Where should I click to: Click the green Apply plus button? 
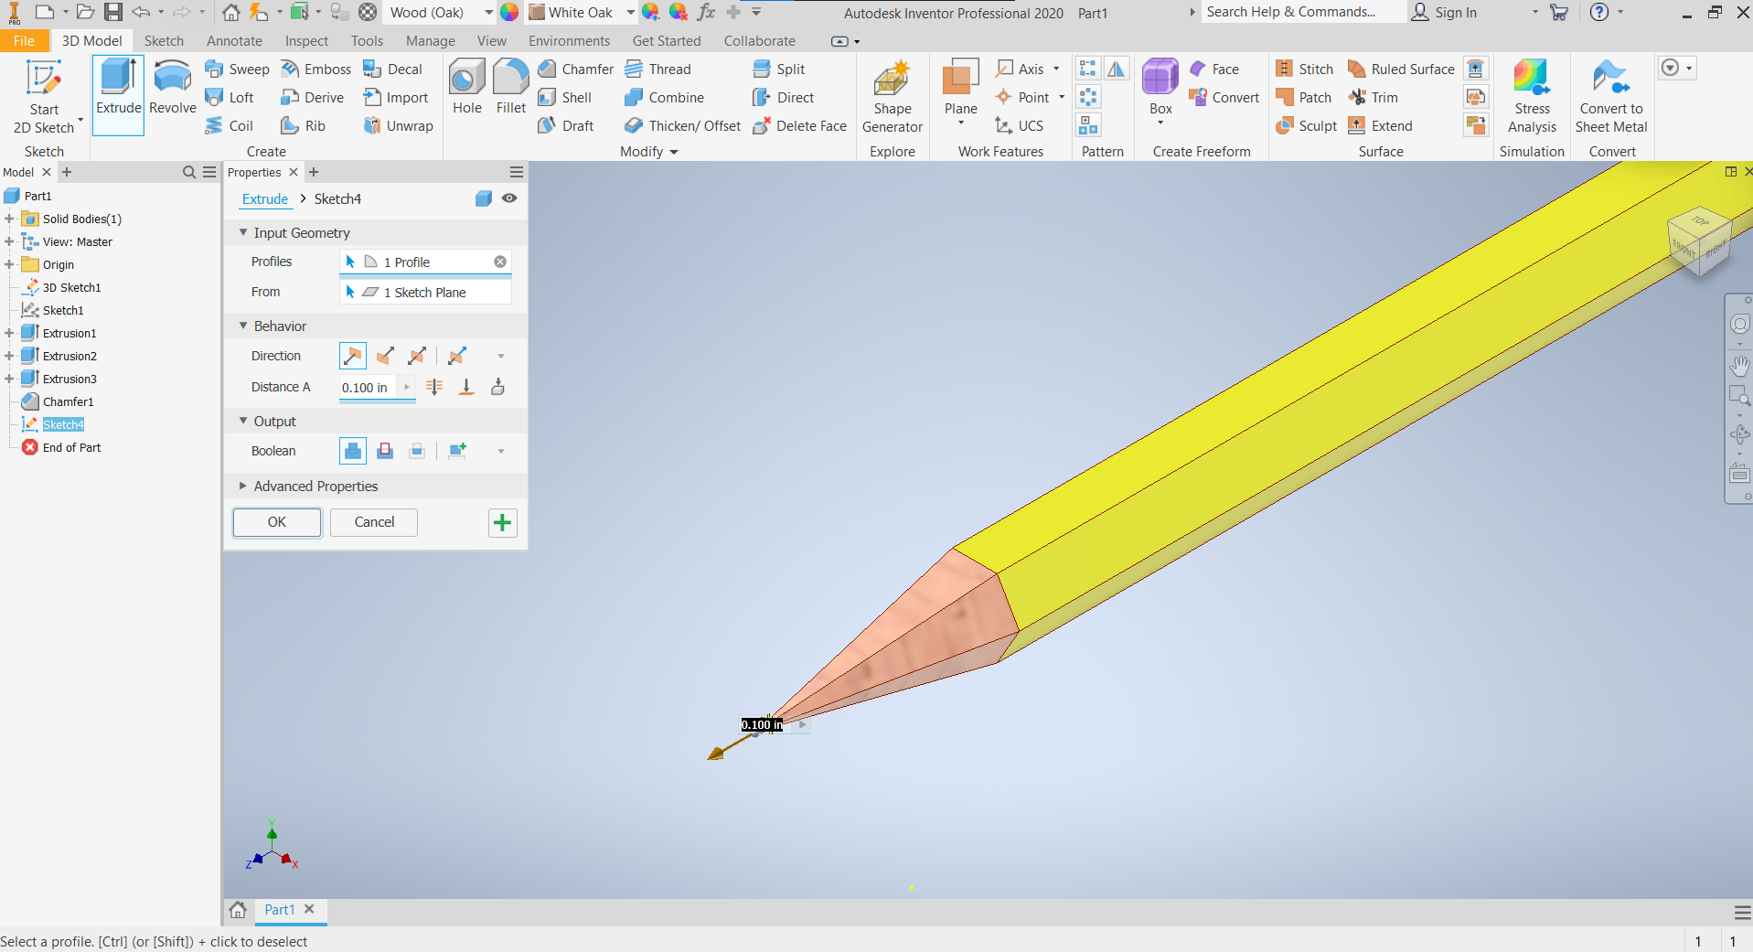502,523
